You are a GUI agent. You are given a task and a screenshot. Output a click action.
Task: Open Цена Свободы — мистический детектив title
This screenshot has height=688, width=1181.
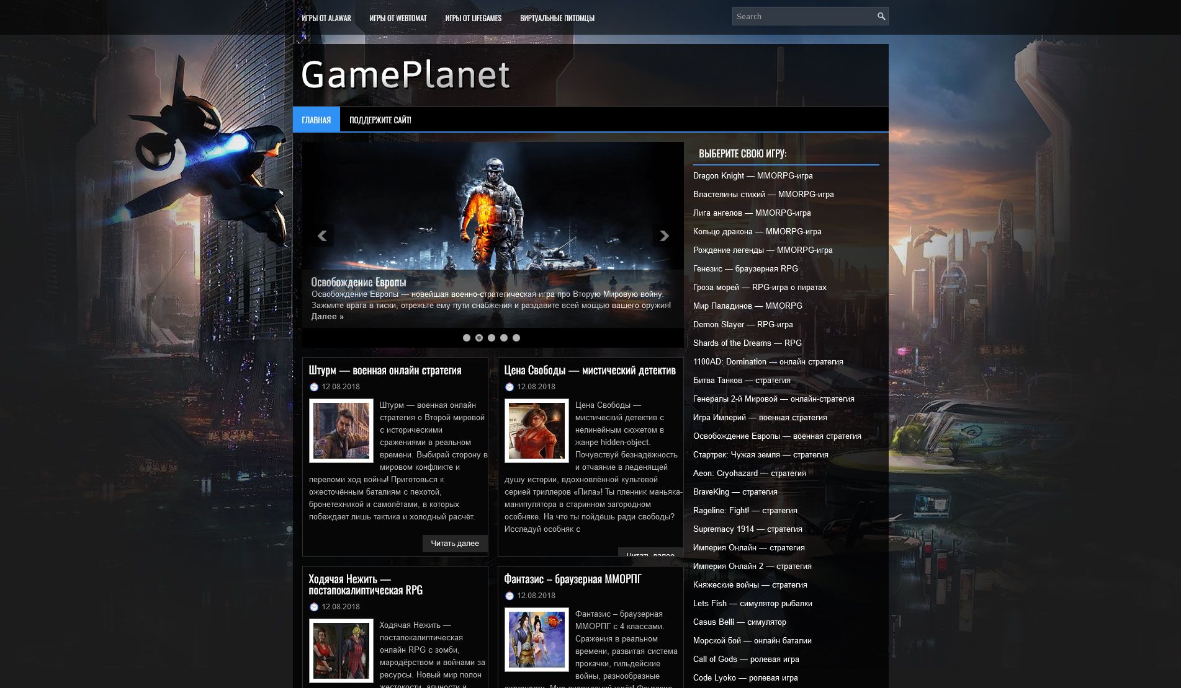590,370
